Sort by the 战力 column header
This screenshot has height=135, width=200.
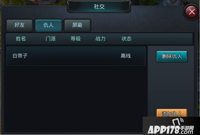(x=101, y=39)
